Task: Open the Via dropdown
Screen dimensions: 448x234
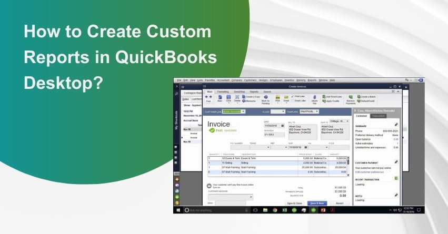Action: click(x=326, y=147)
